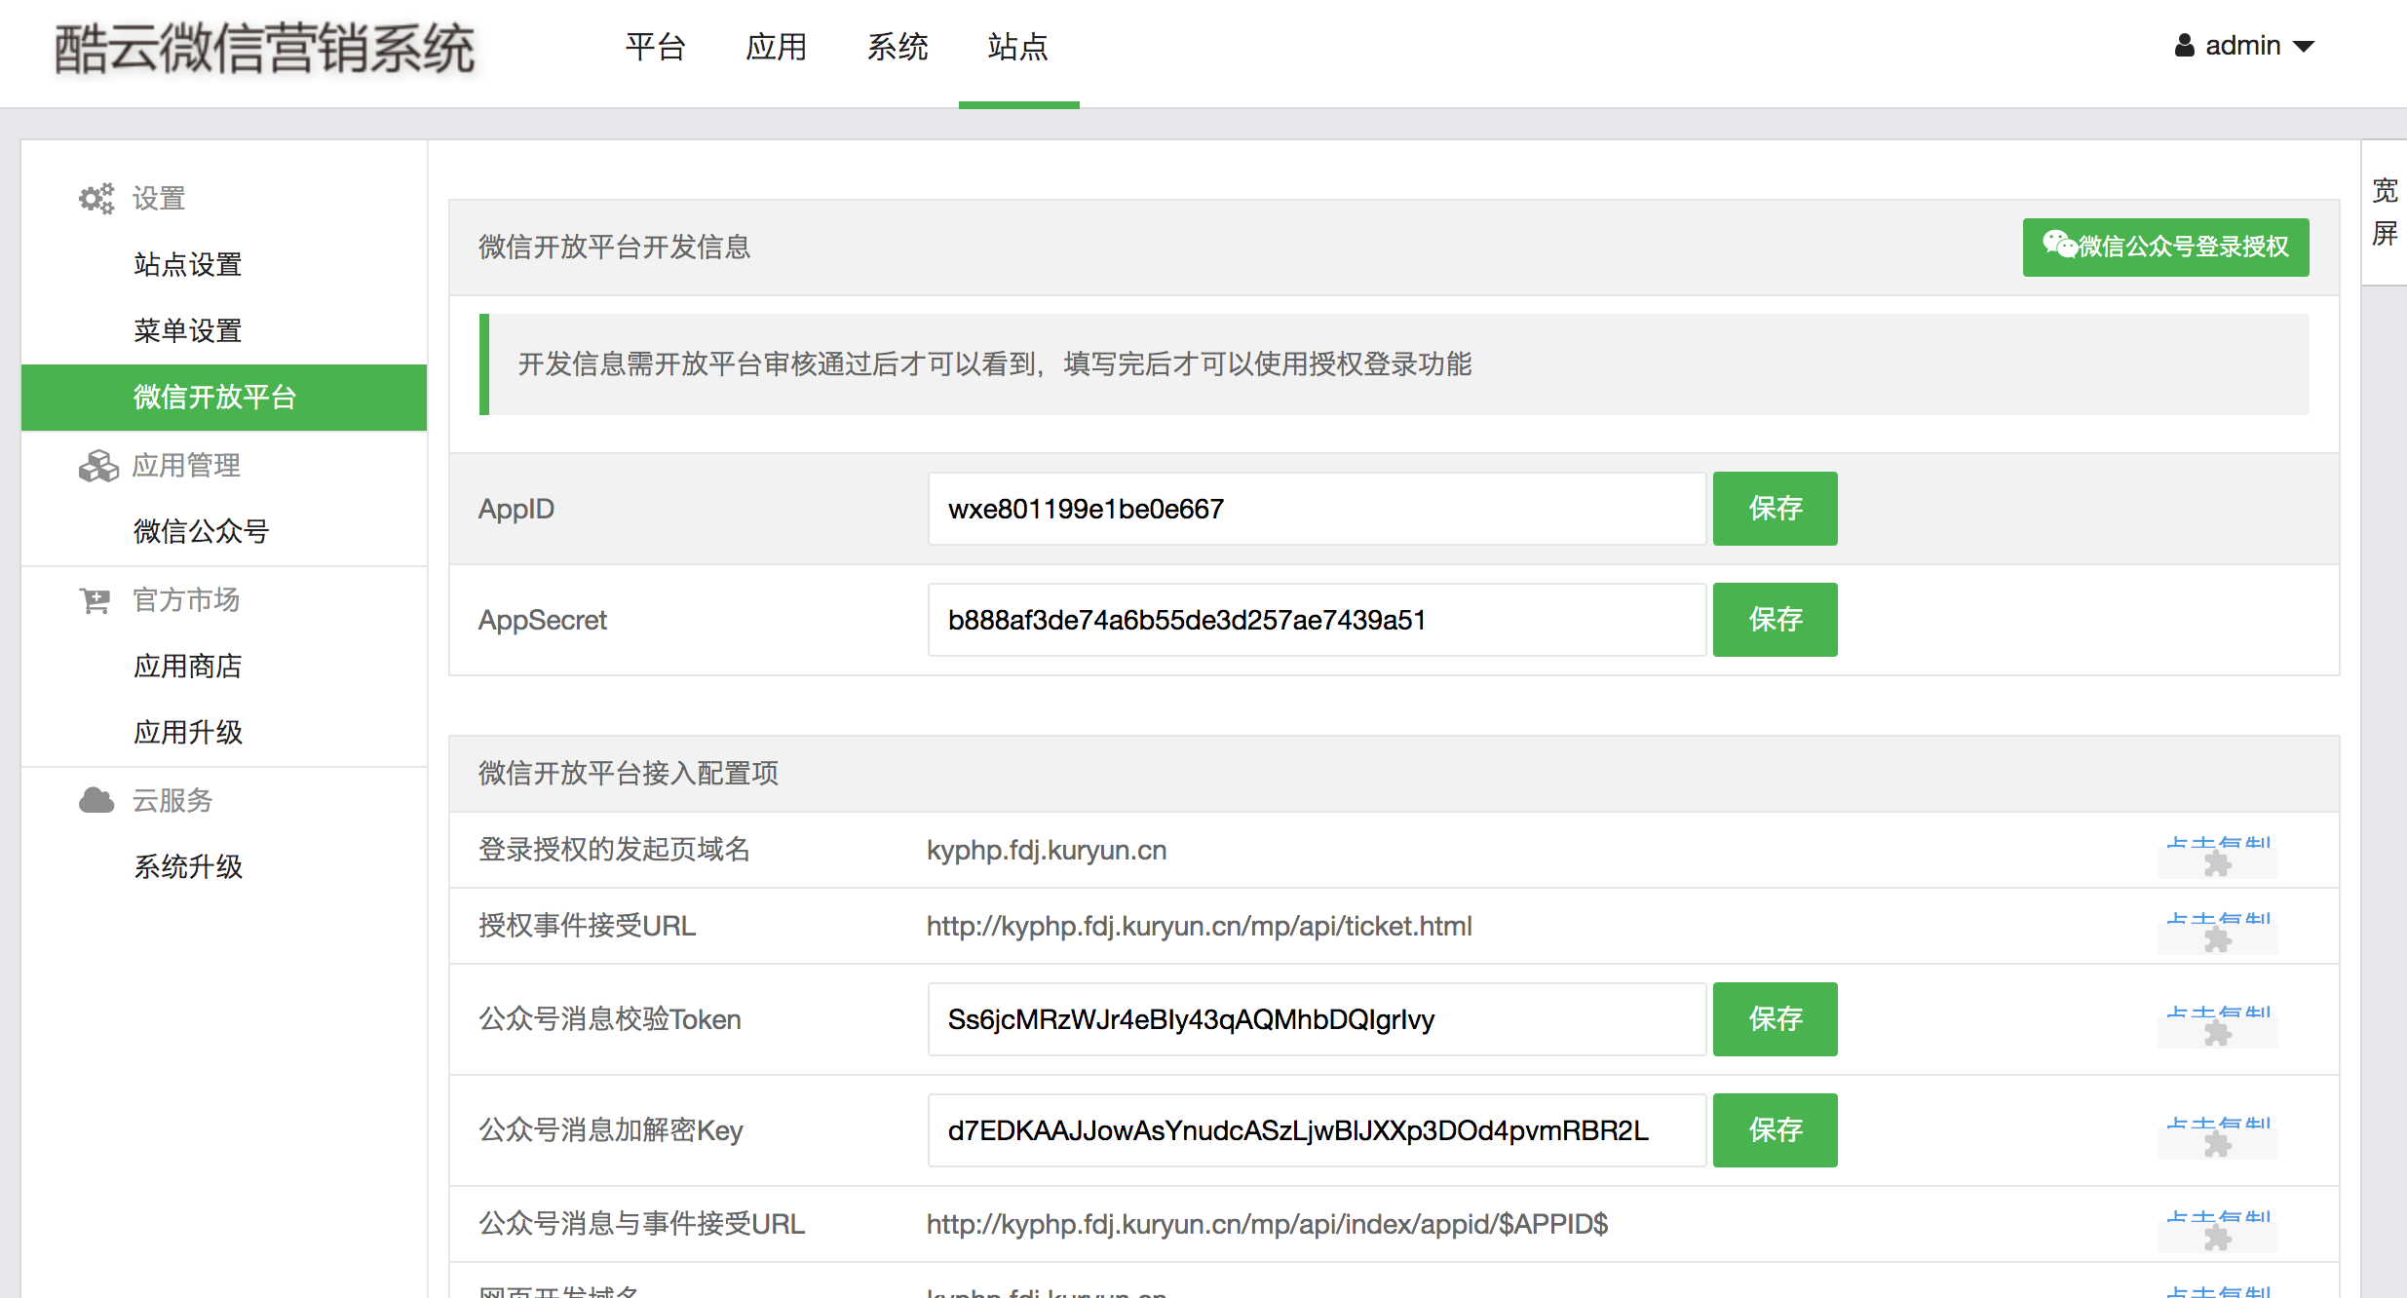Screen dimensions: 2407x1298
Task: Open 应用升级 in the sidebar
Action: point(188,732)
